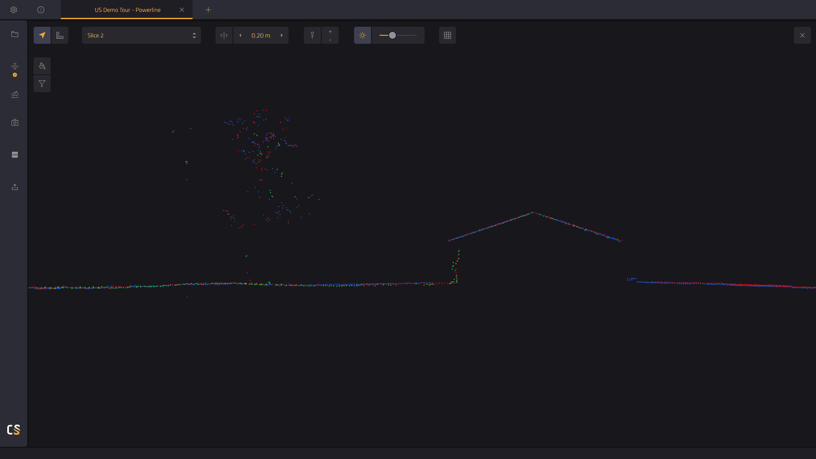Click the 0.20 m thickness value field
The image size is (816, 459).
pos(261,36)
